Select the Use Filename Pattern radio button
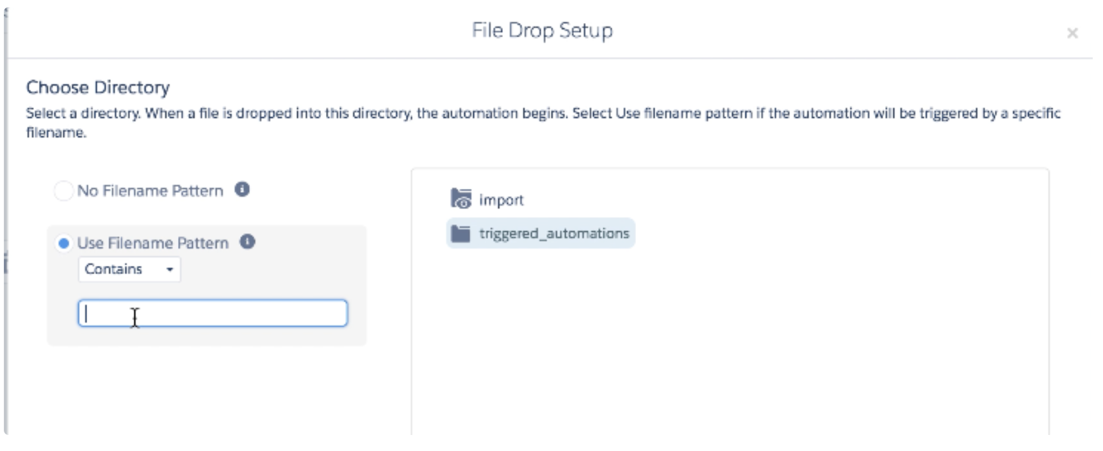 pos(63,243)
